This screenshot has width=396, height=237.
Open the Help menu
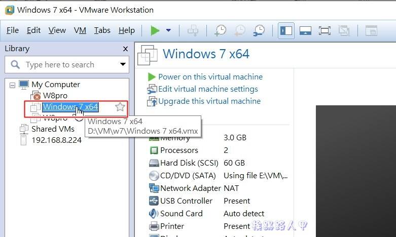click(127, 30)
